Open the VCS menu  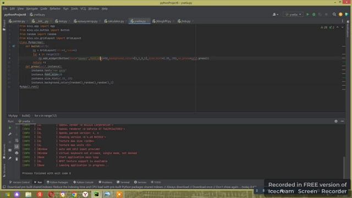[x=83, y=9]
